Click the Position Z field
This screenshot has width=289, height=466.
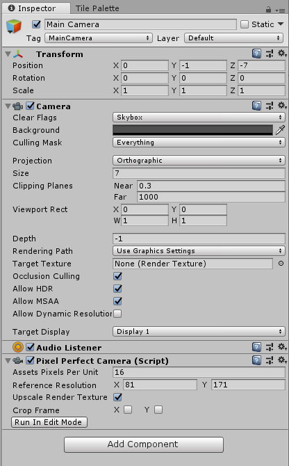click(x=261, y=65)
